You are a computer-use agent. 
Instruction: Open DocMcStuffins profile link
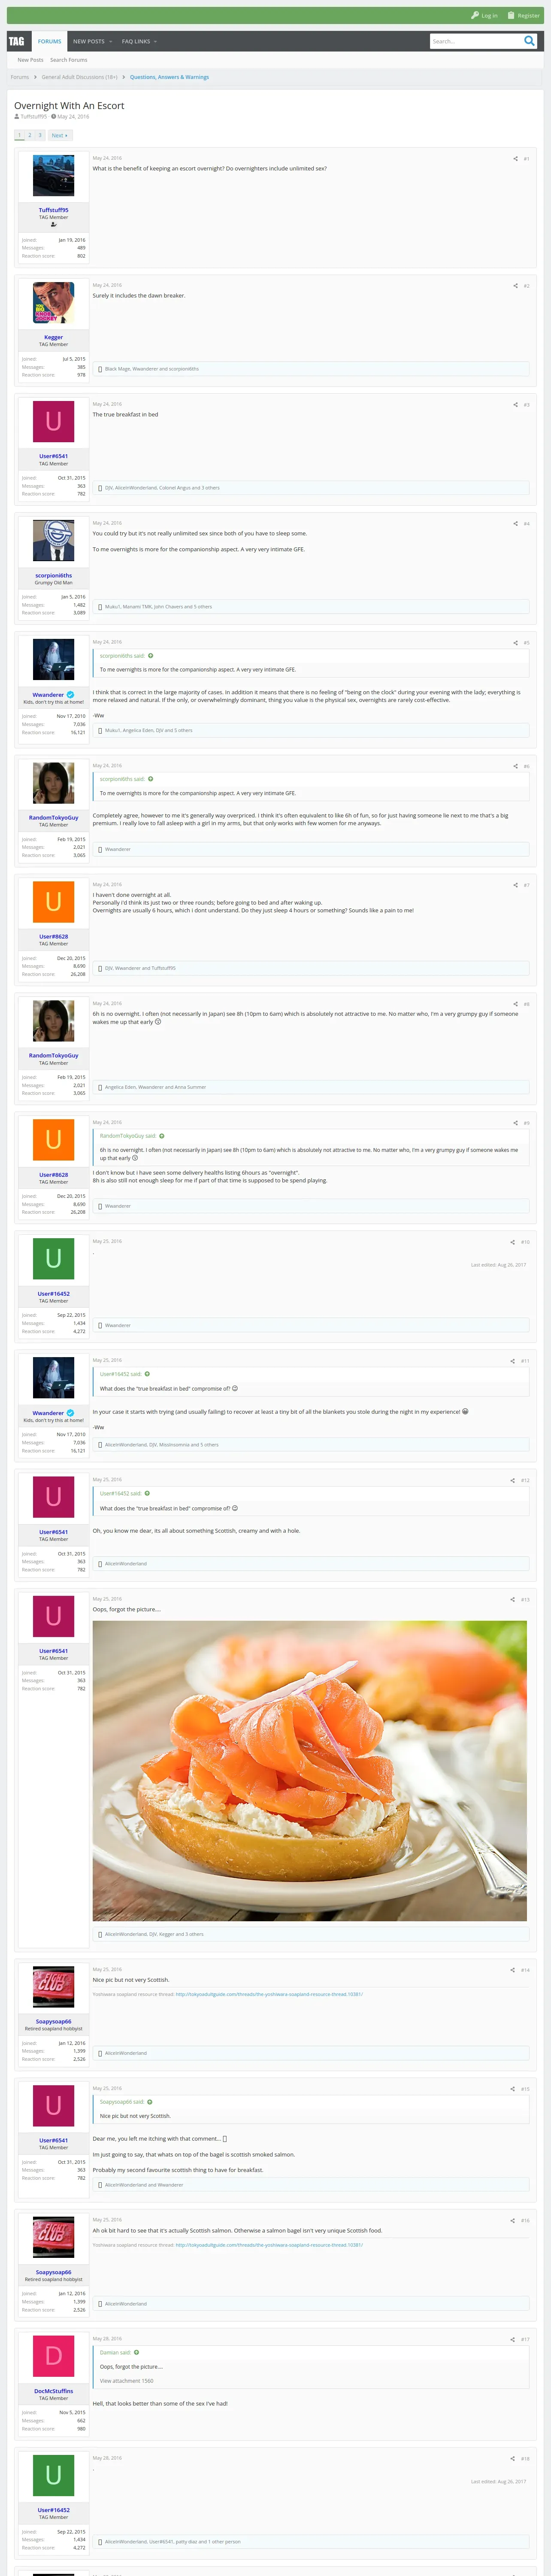click(x=54, y=2391)
